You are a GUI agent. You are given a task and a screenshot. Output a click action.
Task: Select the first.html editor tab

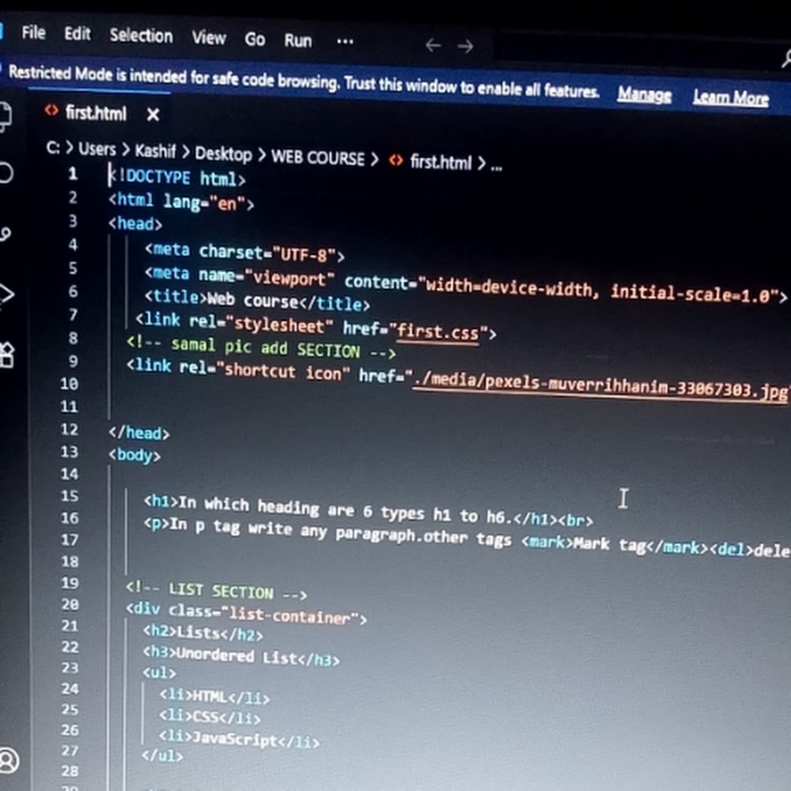(95, 113)
